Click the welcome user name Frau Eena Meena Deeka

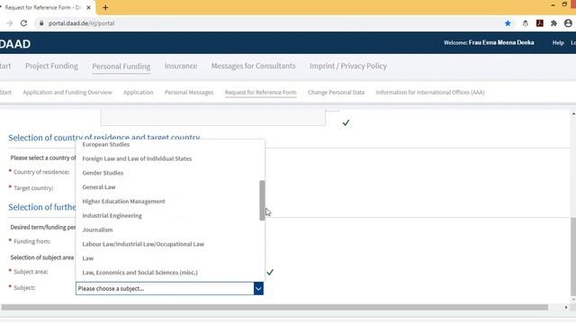501,42
